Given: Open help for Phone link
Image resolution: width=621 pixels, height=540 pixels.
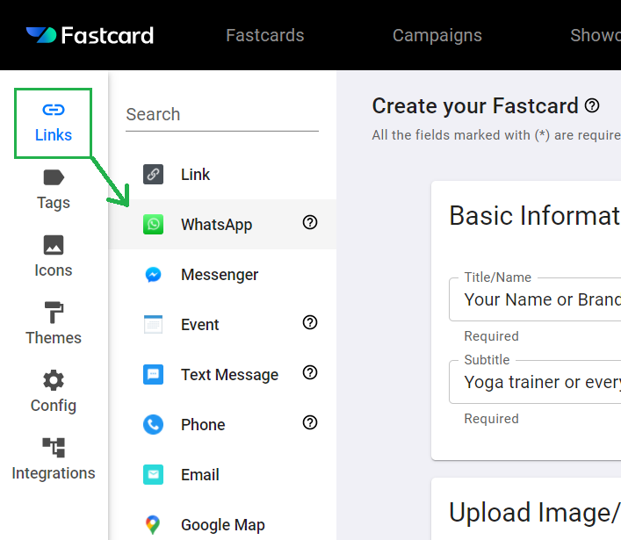Looking at the screenshot, I should click(310, 423).
